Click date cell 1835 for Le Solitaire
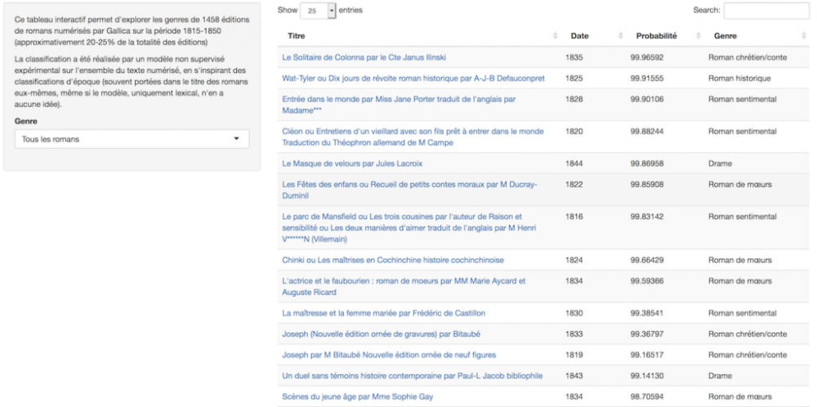This screenshot has width=817, height=407. click(x=574, y=57)
